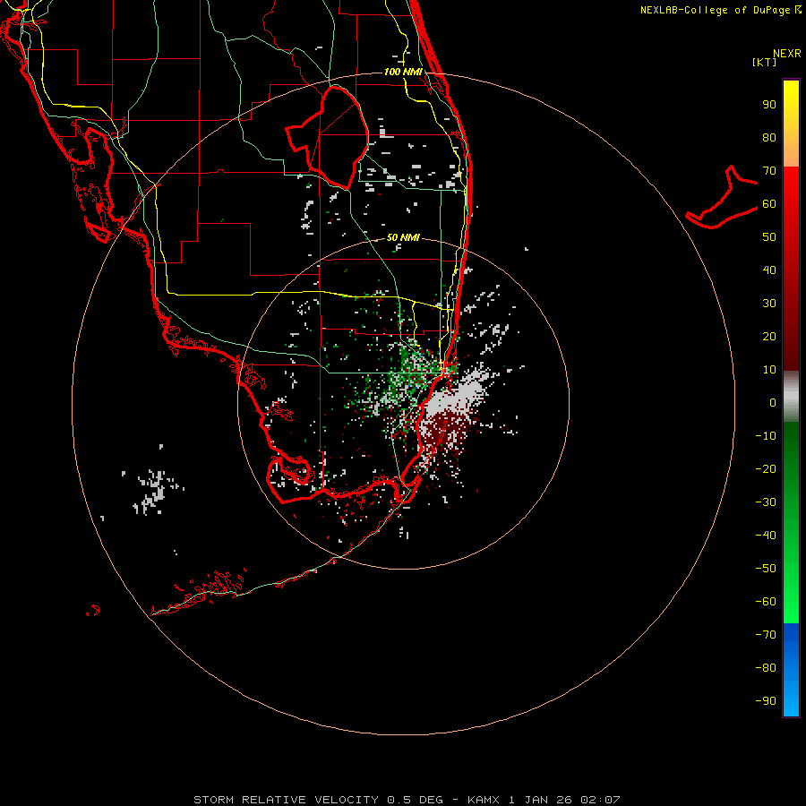Click the -80 value on the velocity scale
This screenshot has height=806, width=806.
[x=766, y=668]
